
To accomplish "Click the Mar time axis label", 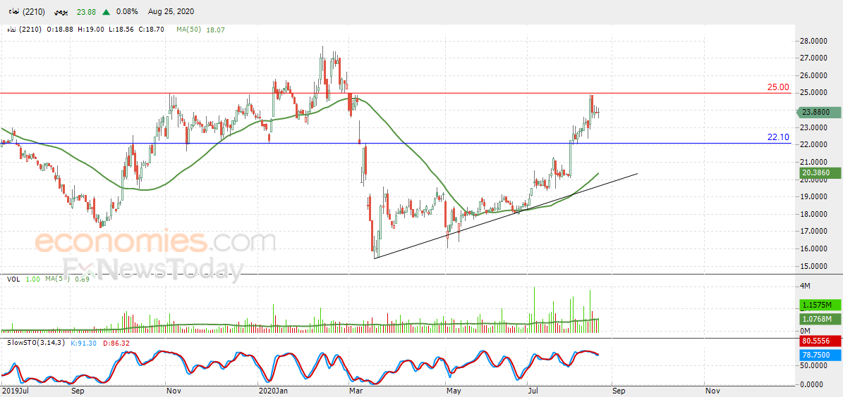I will 356,391.
